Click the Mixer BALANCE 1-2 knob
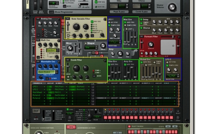 (70, 48)
